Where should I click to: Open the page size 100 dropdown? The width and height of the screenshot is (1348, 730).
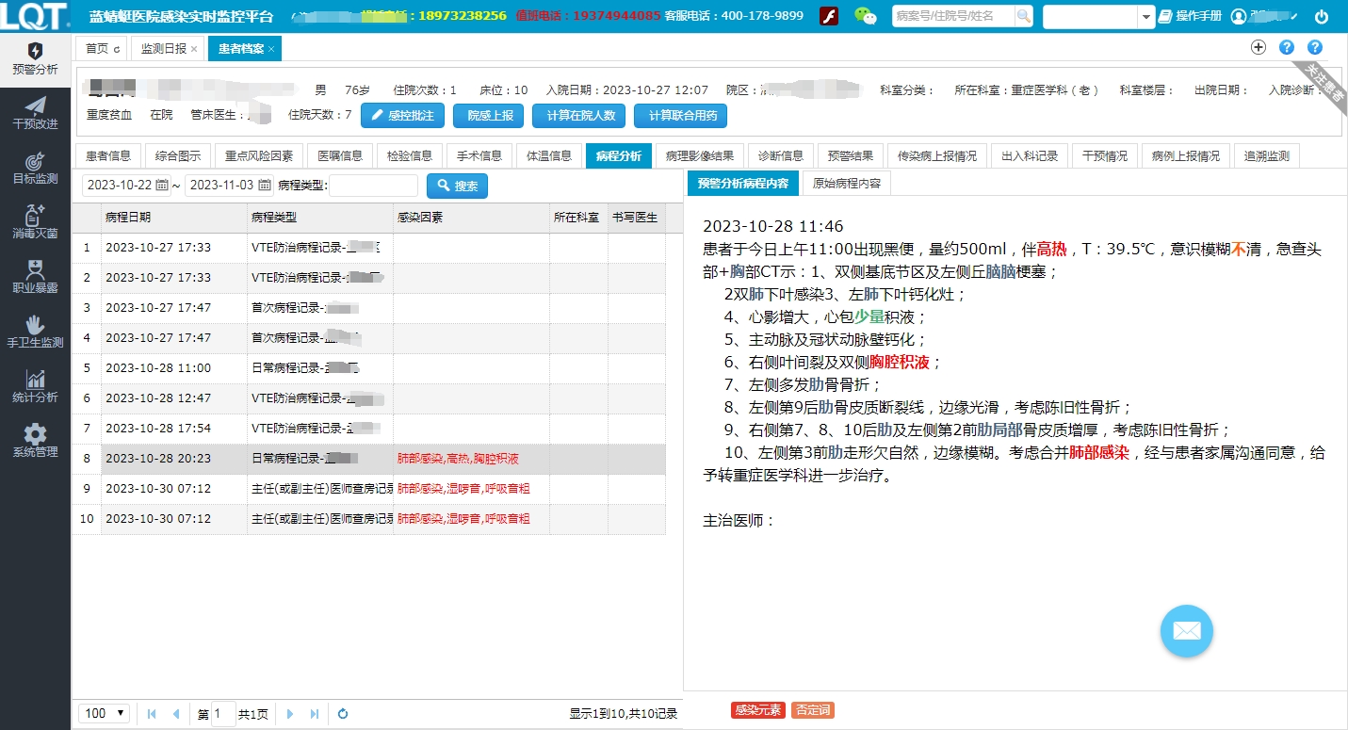pyautogui.click(x=104, y=714)
